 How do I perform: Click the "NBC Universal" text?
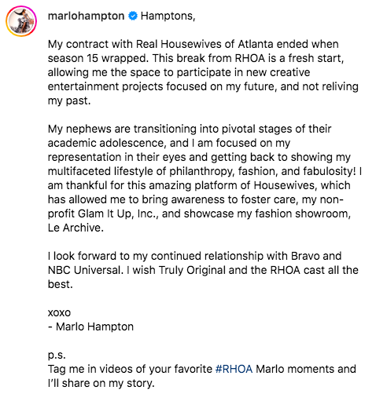tap(86, 270)
